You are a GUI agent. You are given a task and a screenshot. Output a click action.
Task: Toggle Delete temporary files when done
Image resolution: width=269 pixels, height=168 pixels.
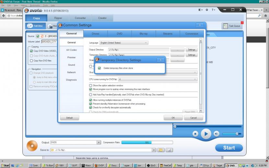(x=99, y=68)
